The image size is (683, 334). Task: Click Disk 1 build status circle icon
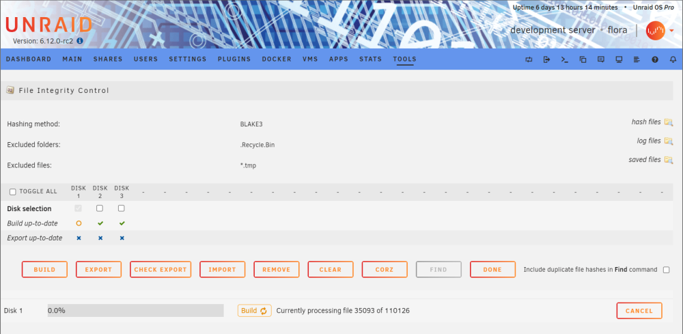click(x=79, y=223)
